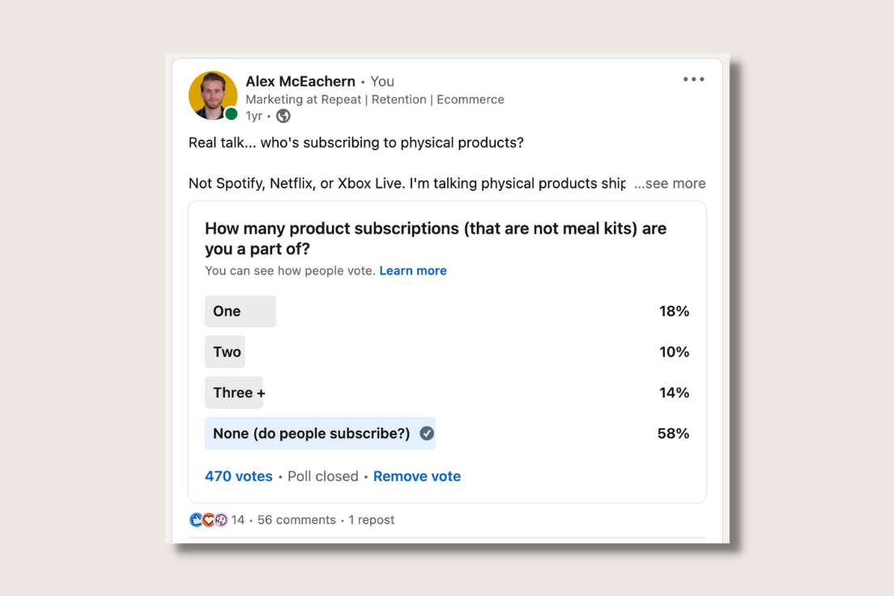
Task: Select the Three + poll option
Action: pos(234,392)
